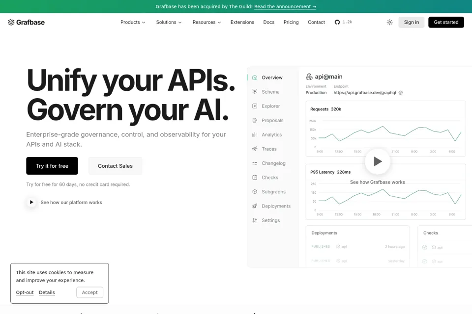Viewport: 472px width, 314px height.
Task: Play the See how Grafbase works video
Action: [378, 161]
